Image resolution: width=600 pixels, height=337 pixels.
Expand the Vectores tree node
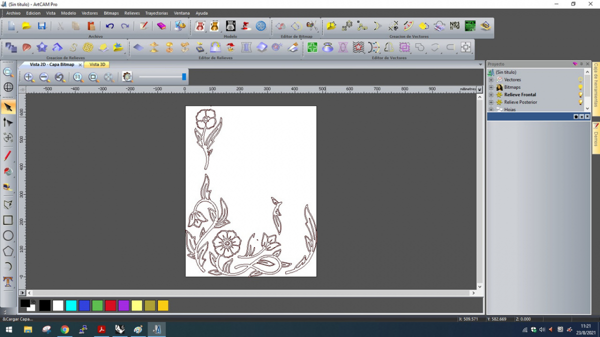pyautogui.click(x=491, y=80)
